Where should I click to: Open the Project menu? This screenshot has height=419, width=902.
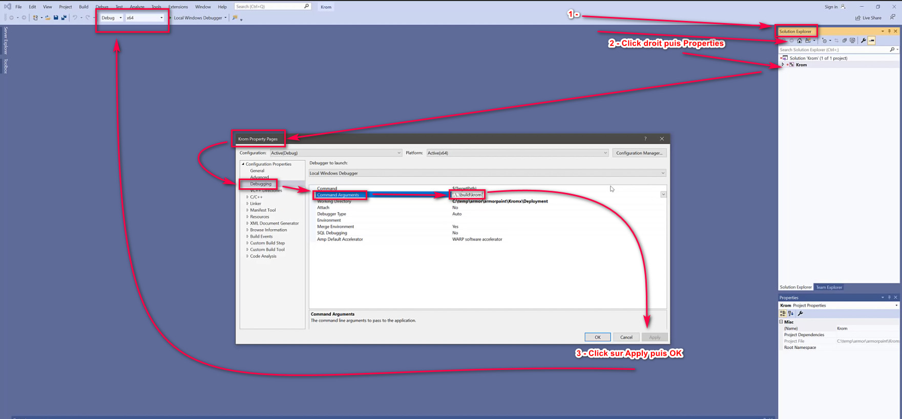(x=66, y=7)
